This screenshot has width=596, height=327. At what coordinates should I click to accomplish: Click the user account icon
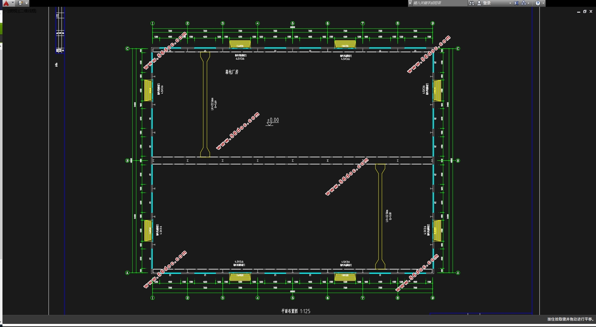point(479,3)
